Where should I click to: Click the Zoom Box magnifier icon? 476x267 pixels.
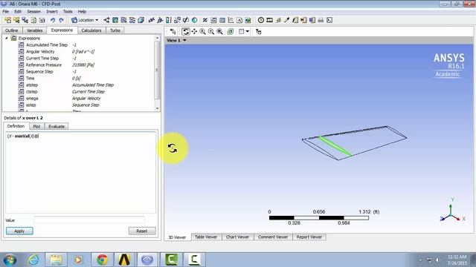211,31
